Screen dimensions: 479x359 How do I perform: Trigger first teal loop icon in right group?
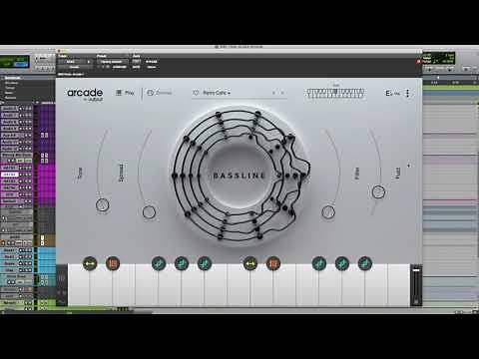319,264
